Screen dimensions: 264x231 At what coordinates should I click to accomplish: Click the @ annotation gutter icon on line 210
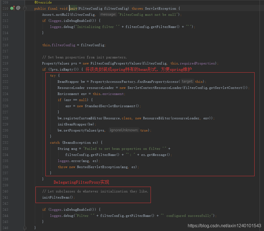(18, 8)
